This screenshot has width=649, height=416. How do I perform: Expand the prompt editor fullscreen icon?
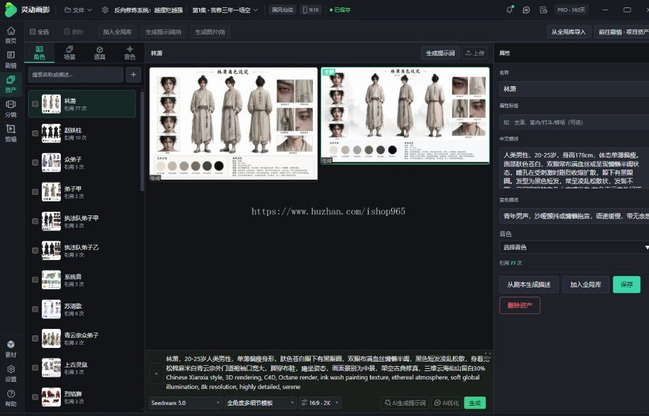pos(487,356)
